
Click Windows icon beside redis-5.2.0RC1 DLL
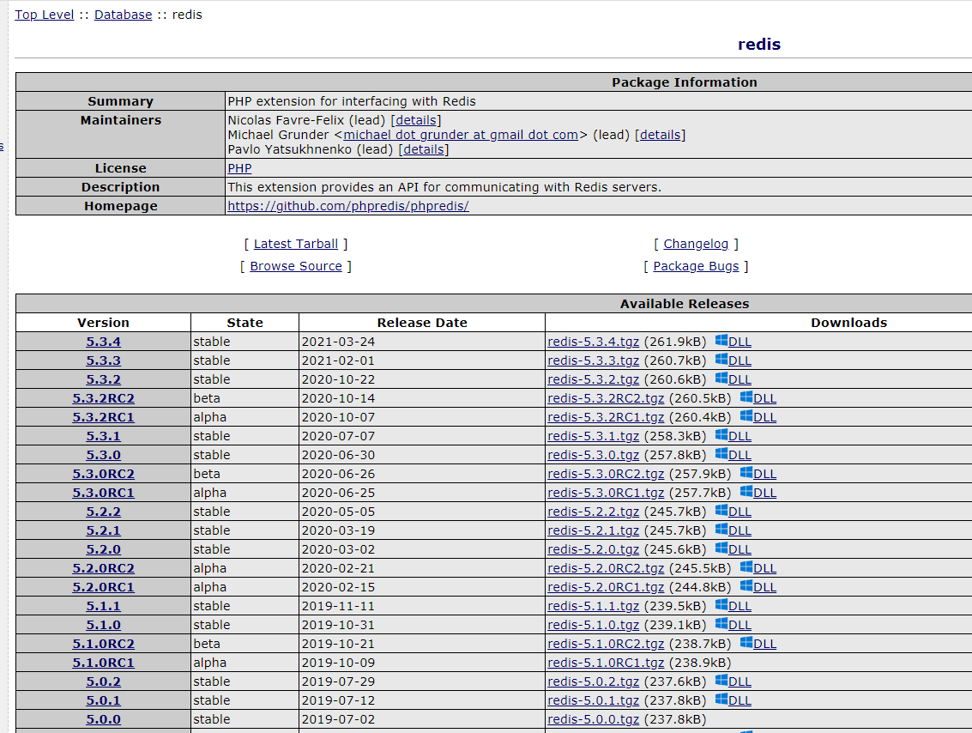[x=746, y=586]
